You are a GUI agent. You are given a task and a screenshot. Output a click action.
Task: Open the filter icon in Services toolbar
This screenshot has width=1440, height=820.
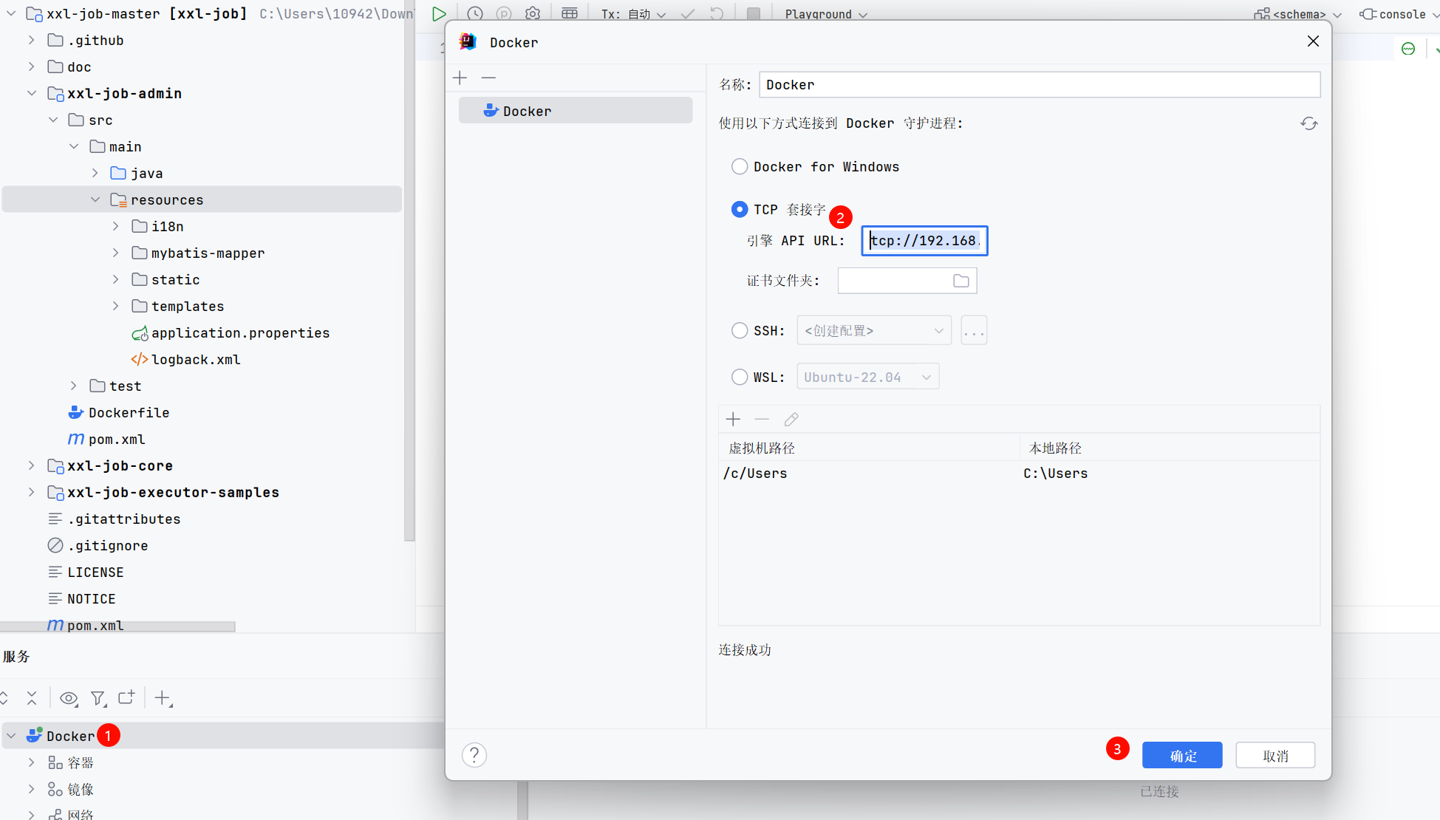[x=98, y=697]
